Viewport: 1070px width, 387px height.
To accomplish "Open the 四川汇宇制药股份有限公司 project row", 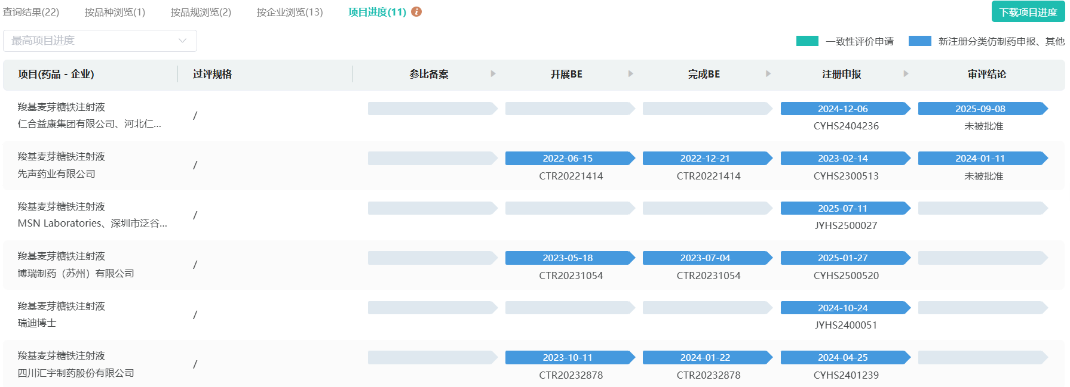I will pyautogui.click(x=76, y=373).
